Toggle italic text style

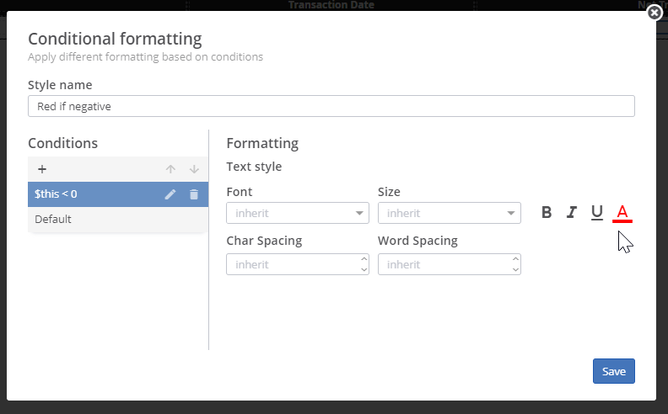[x=571, y=212]
